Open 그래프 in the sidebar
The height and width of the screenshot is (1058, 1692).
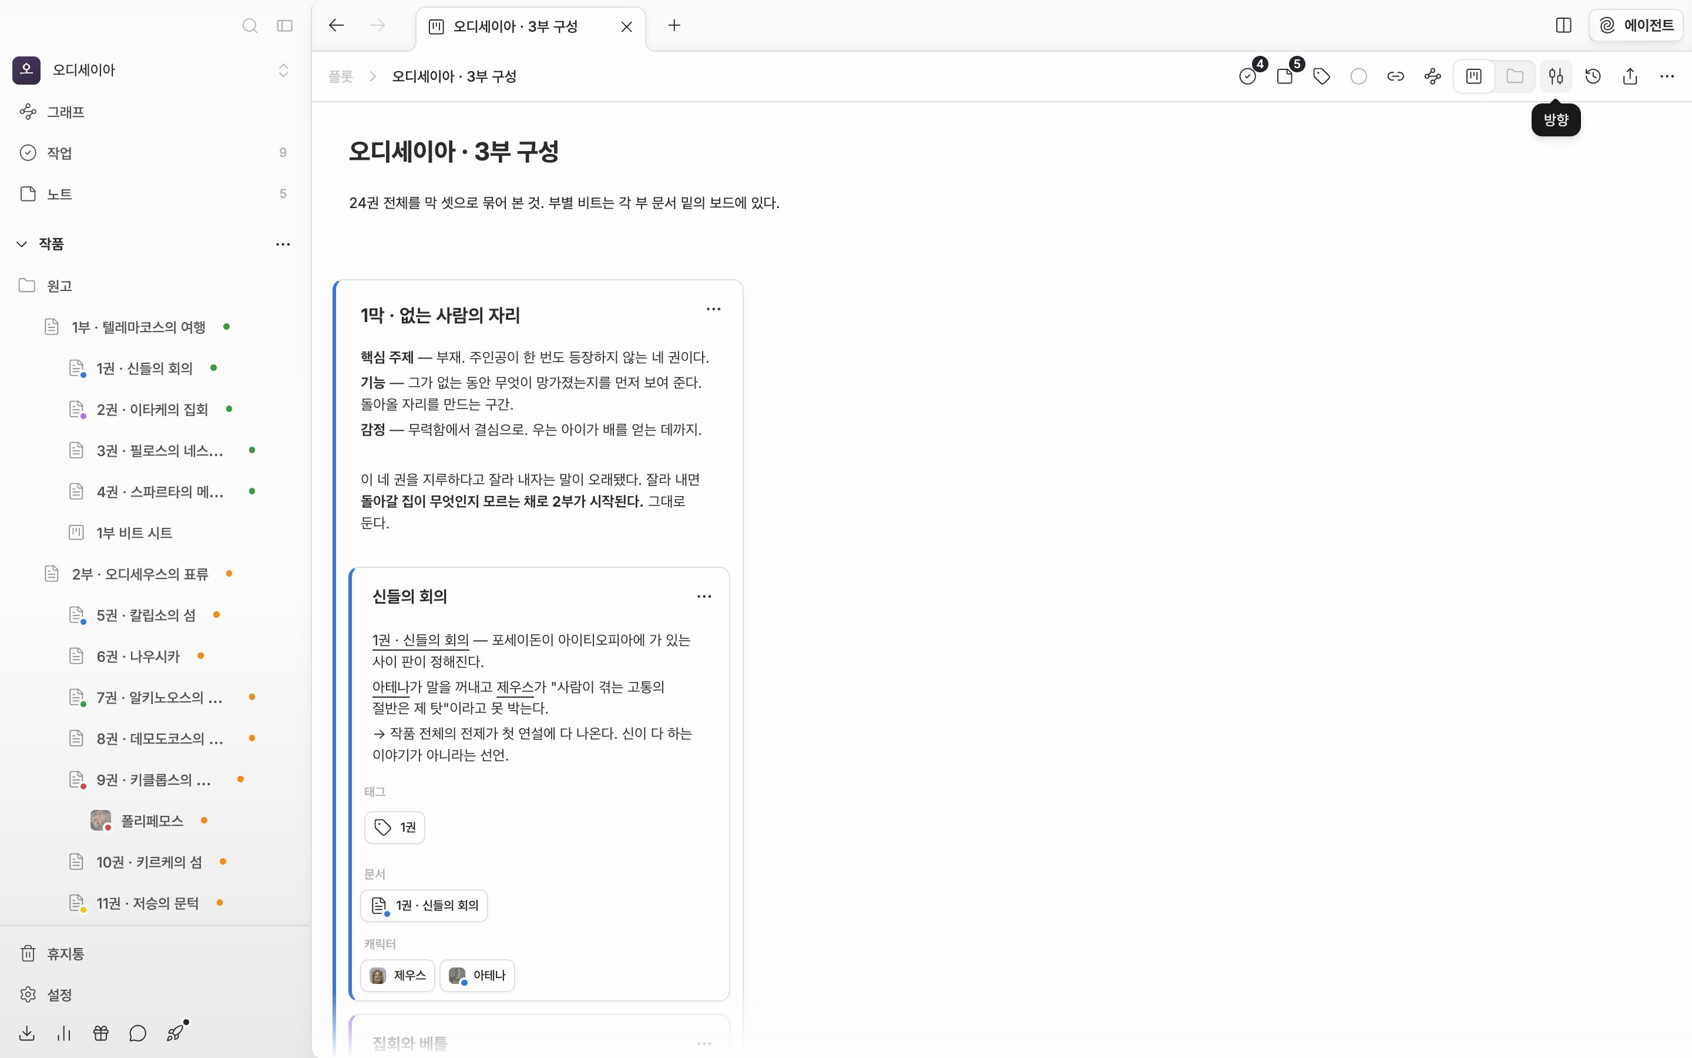(155, 112)
